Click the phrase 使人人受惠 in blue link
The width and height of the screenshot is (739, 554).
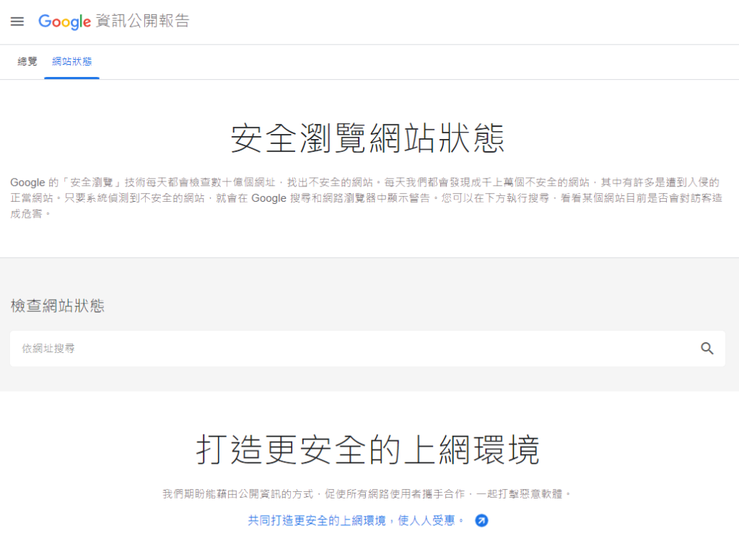[x=426, y=521]
